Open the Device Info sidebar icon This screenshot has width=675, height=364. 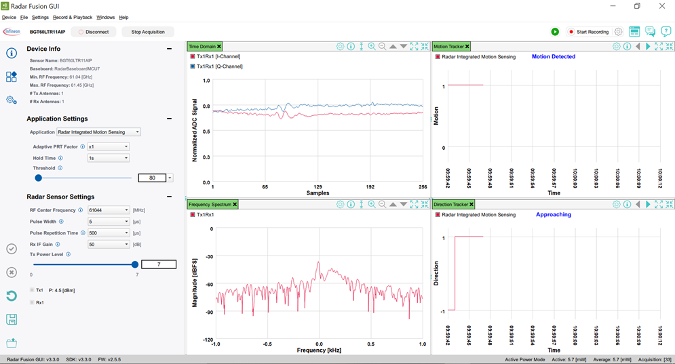click(12, 54)
